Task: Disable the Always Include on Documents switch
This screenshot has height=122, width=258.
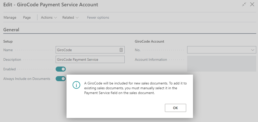Action: 61,79
